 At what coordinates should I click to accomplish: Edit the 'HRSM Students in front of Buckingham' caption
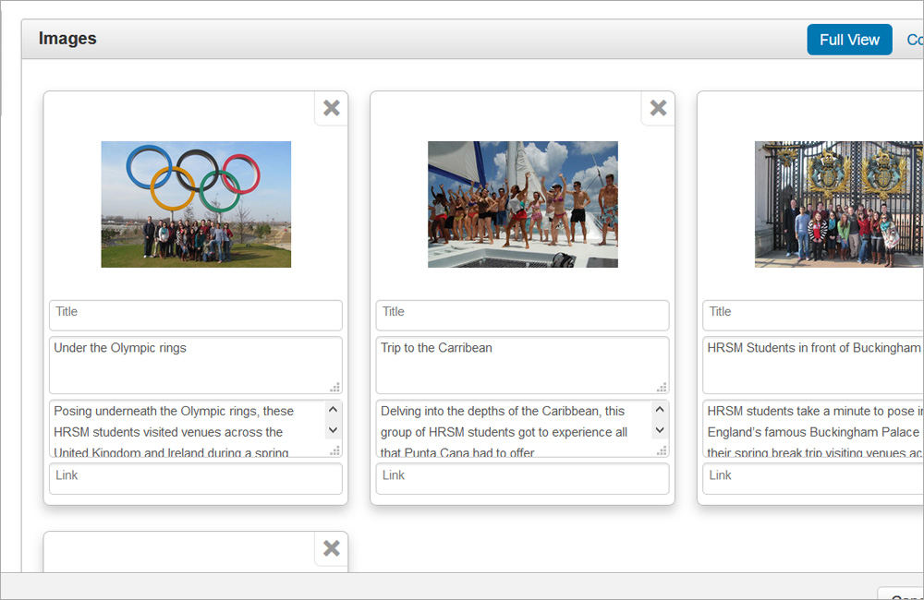tap(813, 365)
